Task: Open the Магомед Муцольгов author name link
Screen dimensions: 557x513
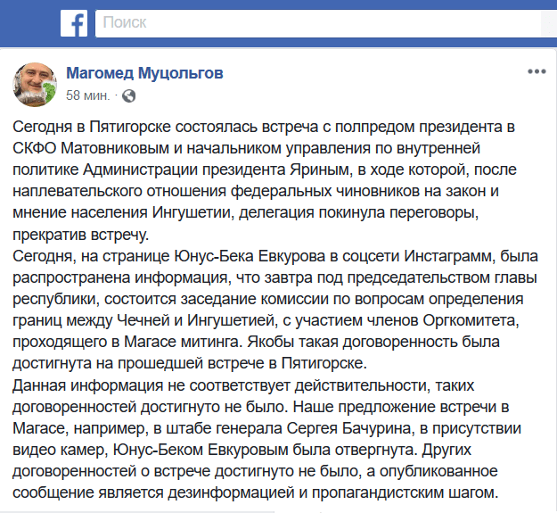Action: coord(144,72)
